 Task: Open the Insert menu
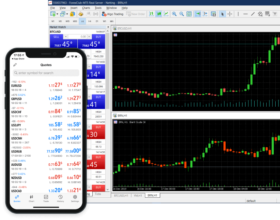pyautogui.click(x=74, y=8)
